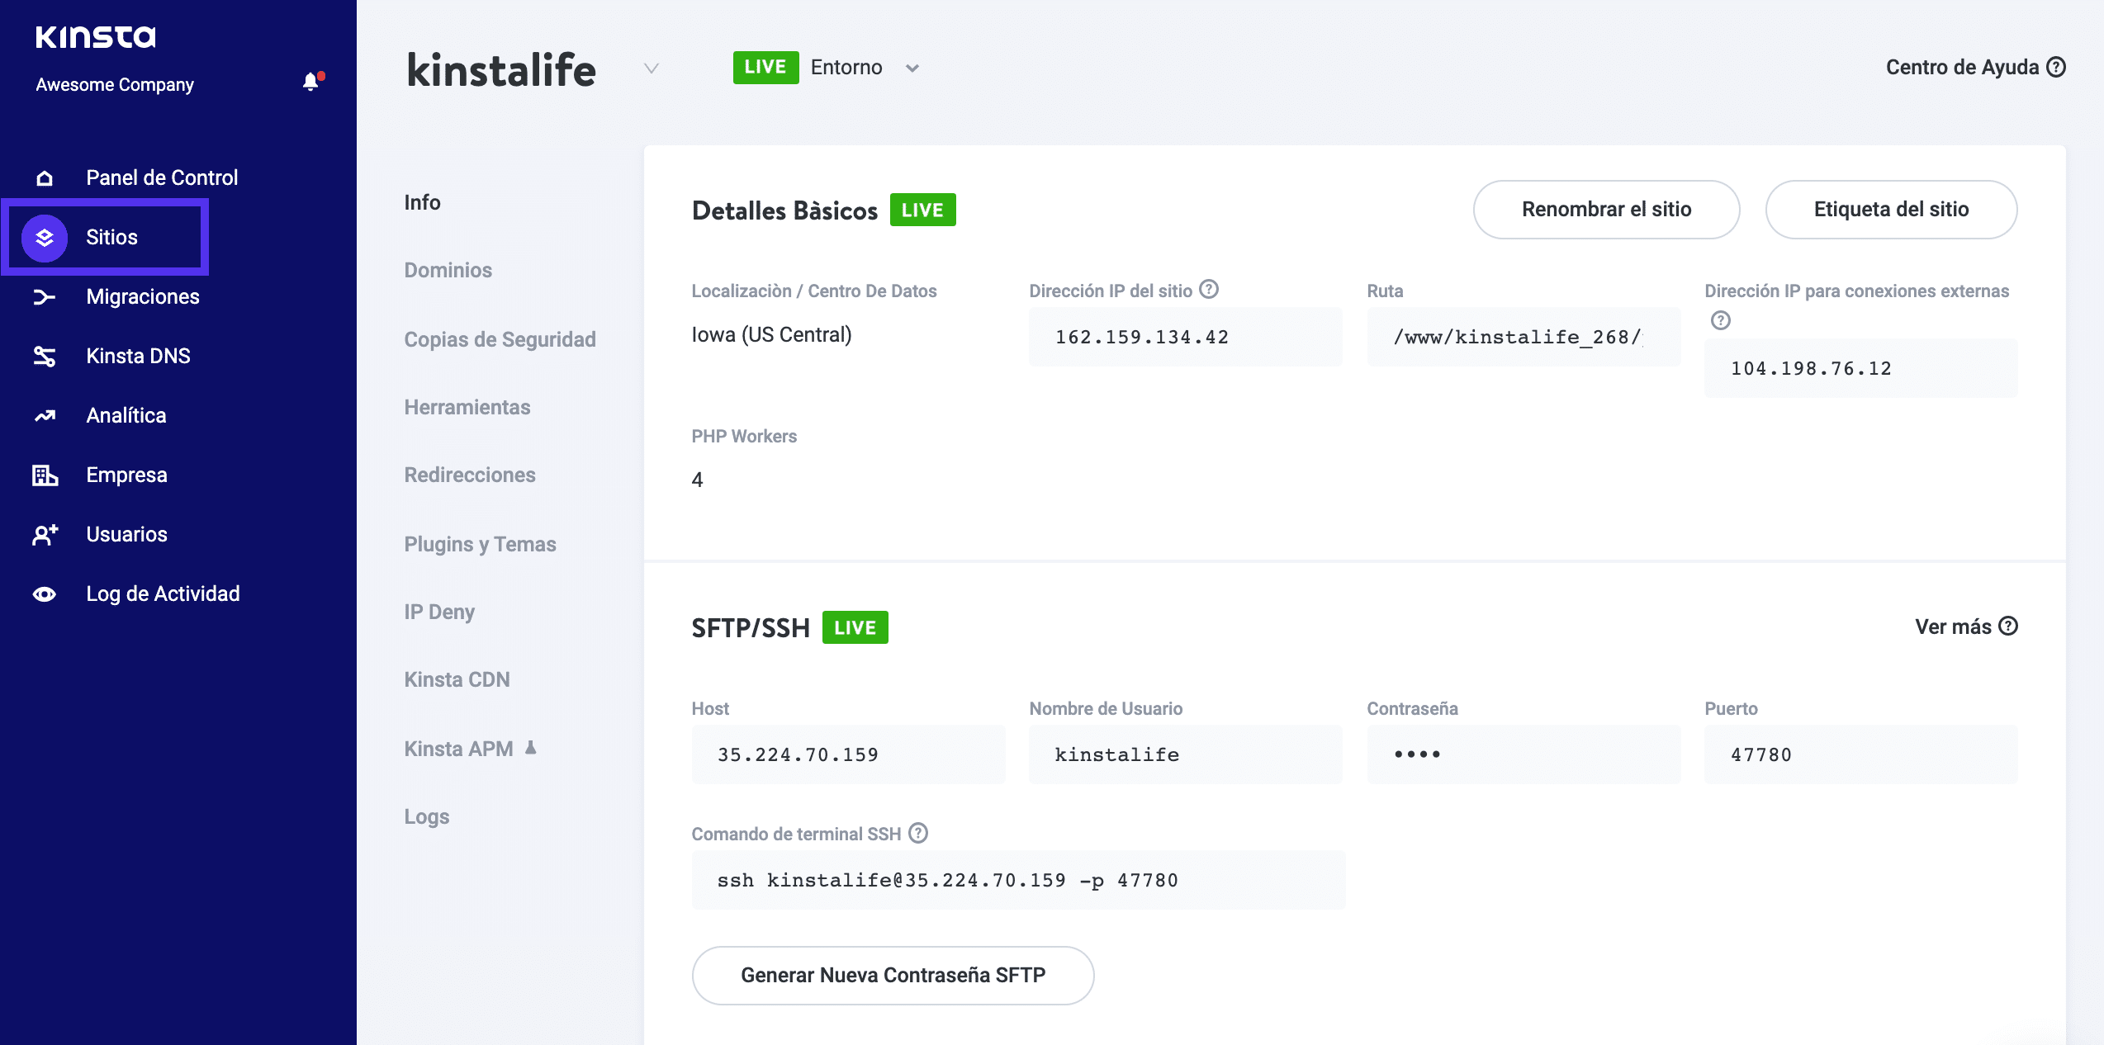The width and height of the screenshot is (2104, 1045).
Task: Click the Kinsta DNS sidebar icon
Action: click(x=44, y=357)
